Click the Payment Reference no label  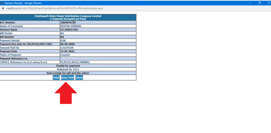[x=14, y=58]
